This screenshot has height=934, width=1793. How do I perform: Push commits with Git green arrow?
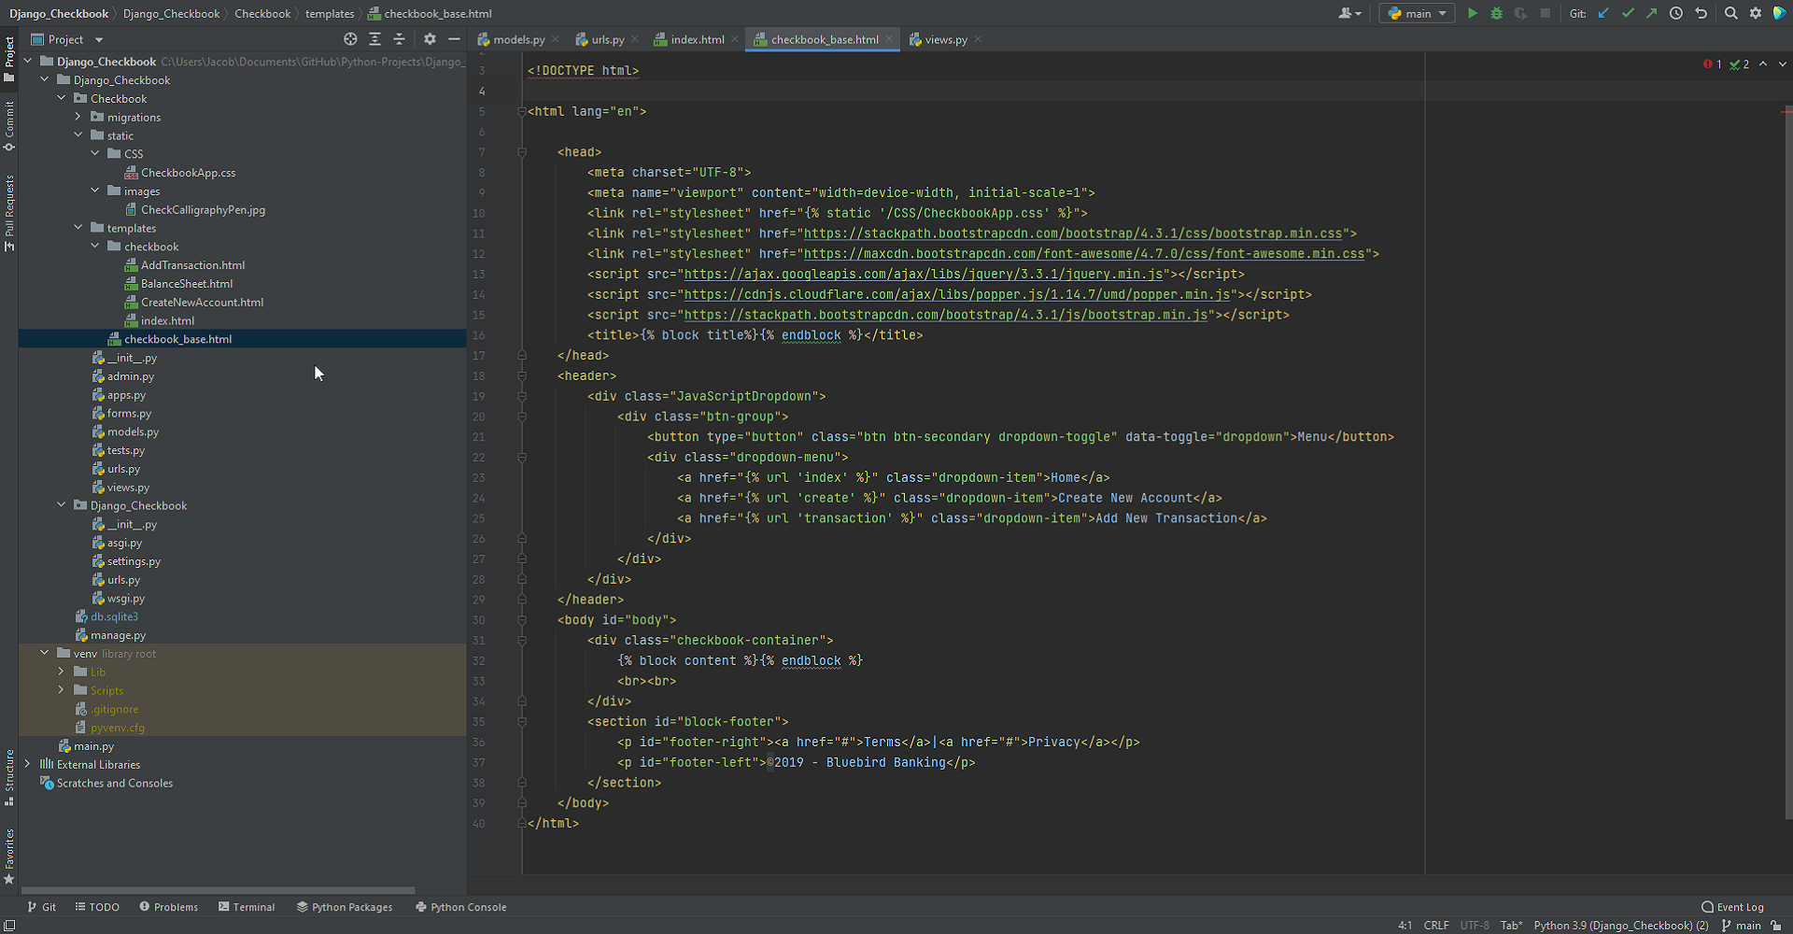(1651, 13)
